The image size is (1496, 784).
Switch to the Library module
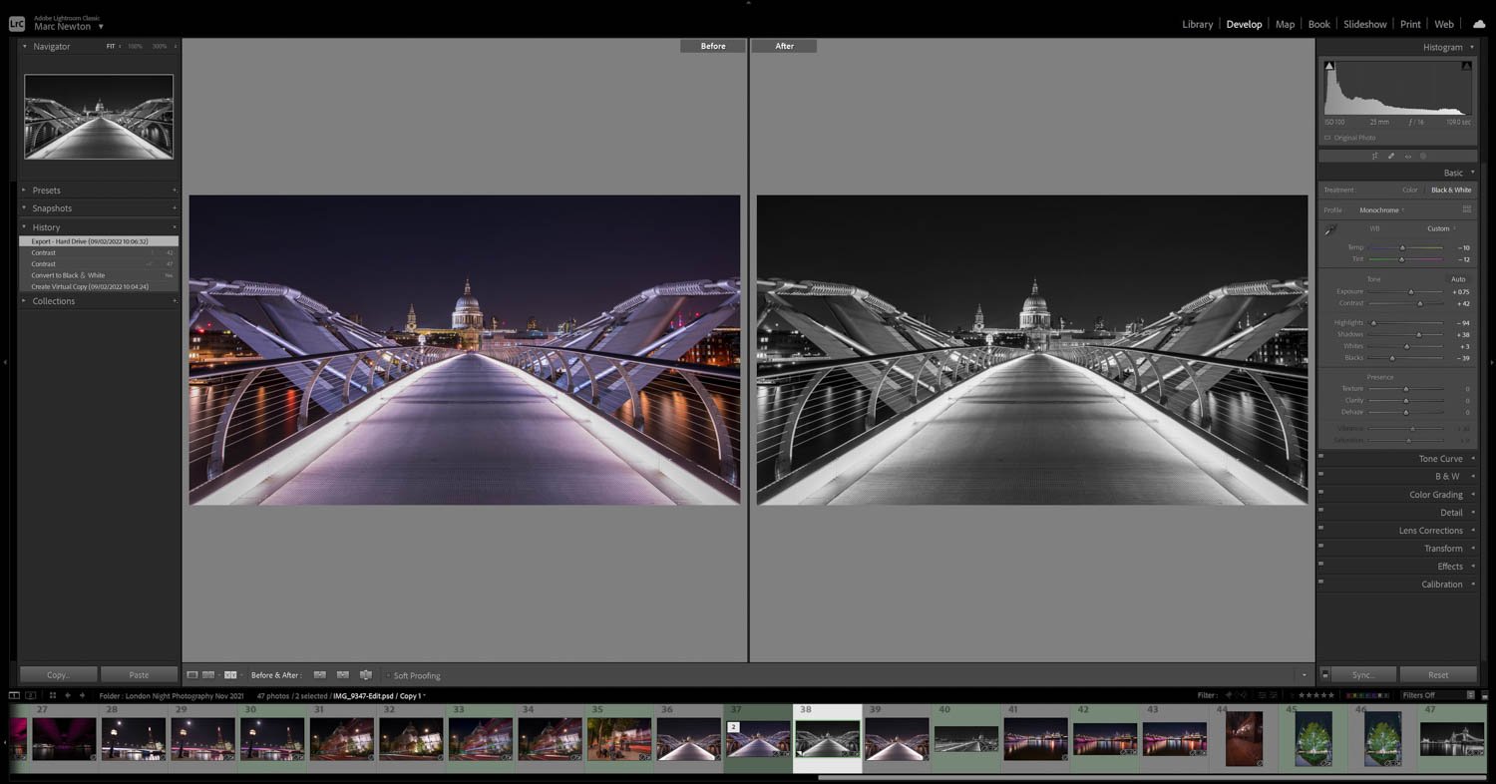(x=1197, y=24)
